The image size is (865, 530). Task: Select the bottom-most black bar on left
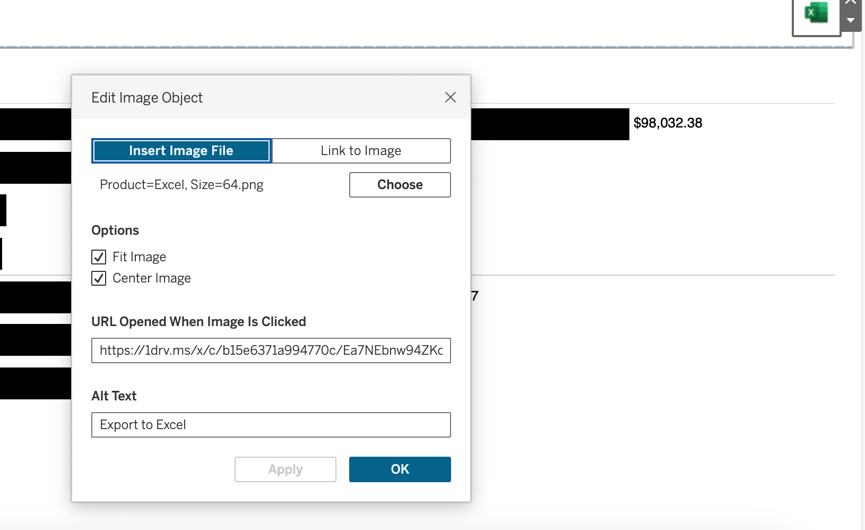[35, 383]
